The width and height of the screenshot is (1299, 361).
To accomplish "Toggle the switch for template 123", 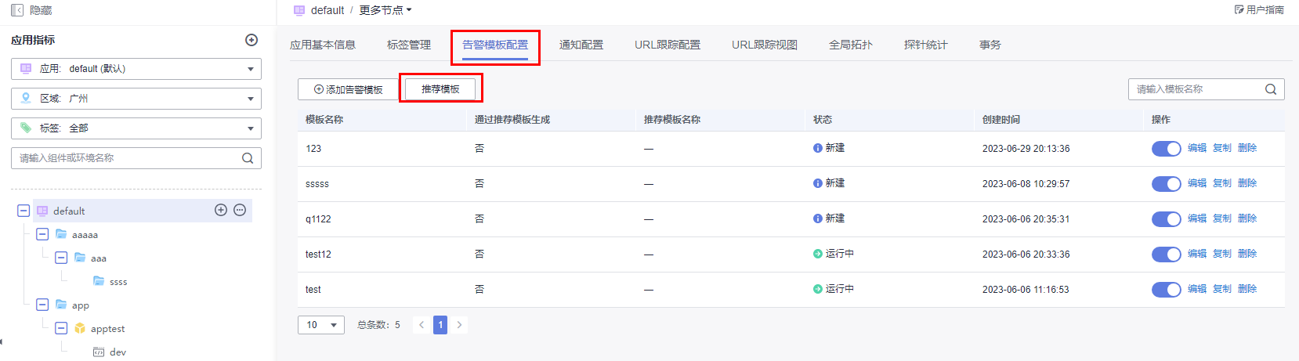I will coord(1166,149).
